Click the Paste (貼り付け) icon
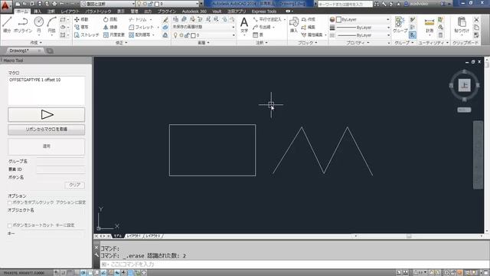The image size is (490, 276). (462, 25)
